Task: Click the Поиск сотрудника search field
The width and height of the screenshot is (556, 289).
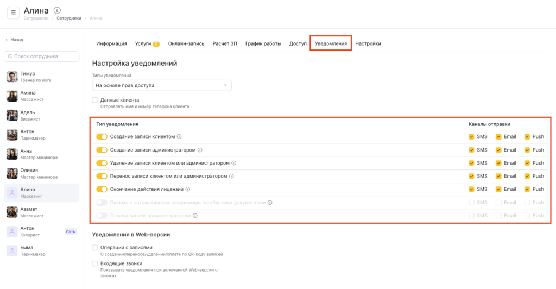Action: [x=42, y=56]
